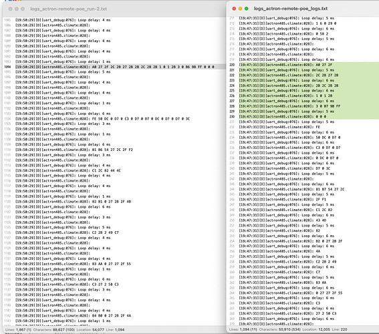Click the logs_actron-remote-poe_run-2.txt window title

(x=68, y=9)
